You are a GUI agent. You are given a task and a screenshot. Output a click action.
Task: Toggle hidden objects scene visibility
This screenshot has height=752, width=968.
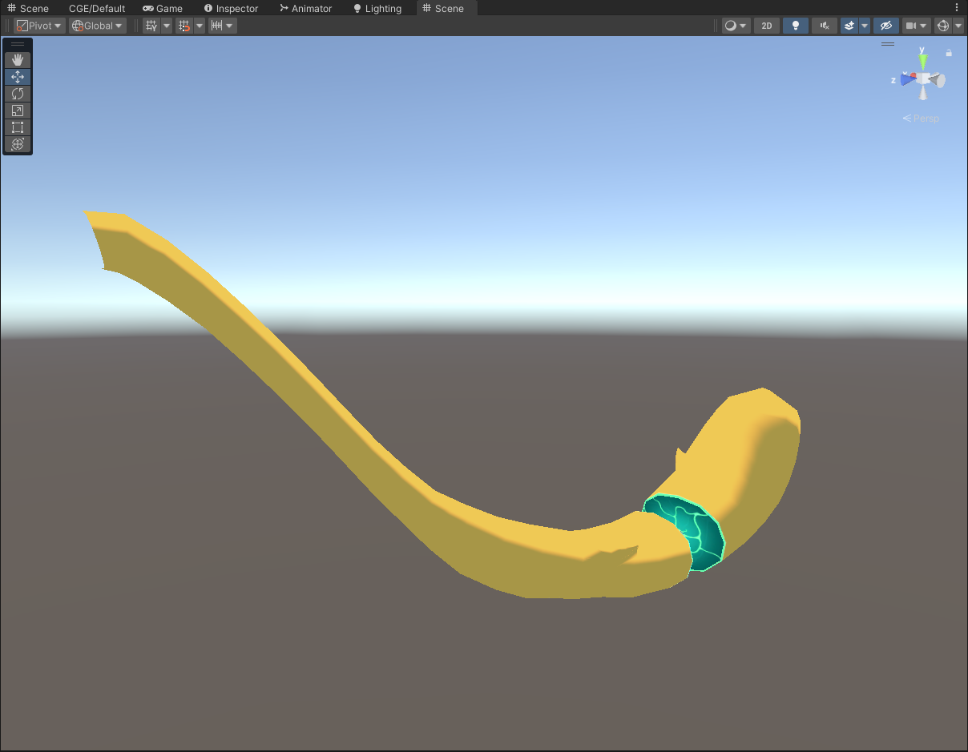pyautogui.click(x=885, y=26)
